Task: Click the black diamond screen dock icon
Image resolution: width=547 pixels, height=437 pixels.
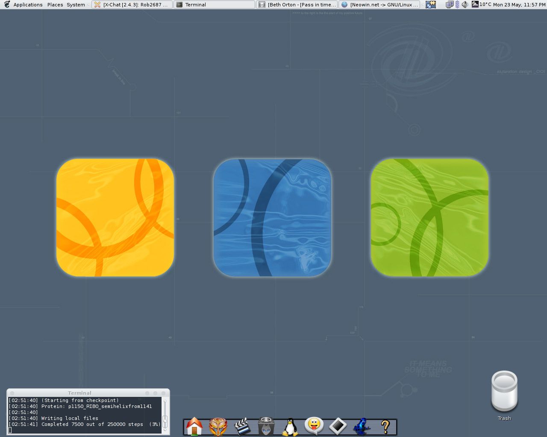Action: coord(338,426)
